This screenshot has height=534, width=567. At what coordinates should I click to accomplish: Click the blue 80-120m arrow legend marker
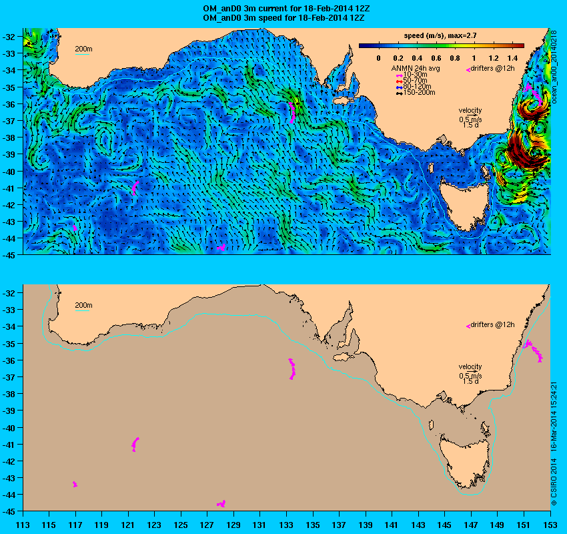click(399, 87)
